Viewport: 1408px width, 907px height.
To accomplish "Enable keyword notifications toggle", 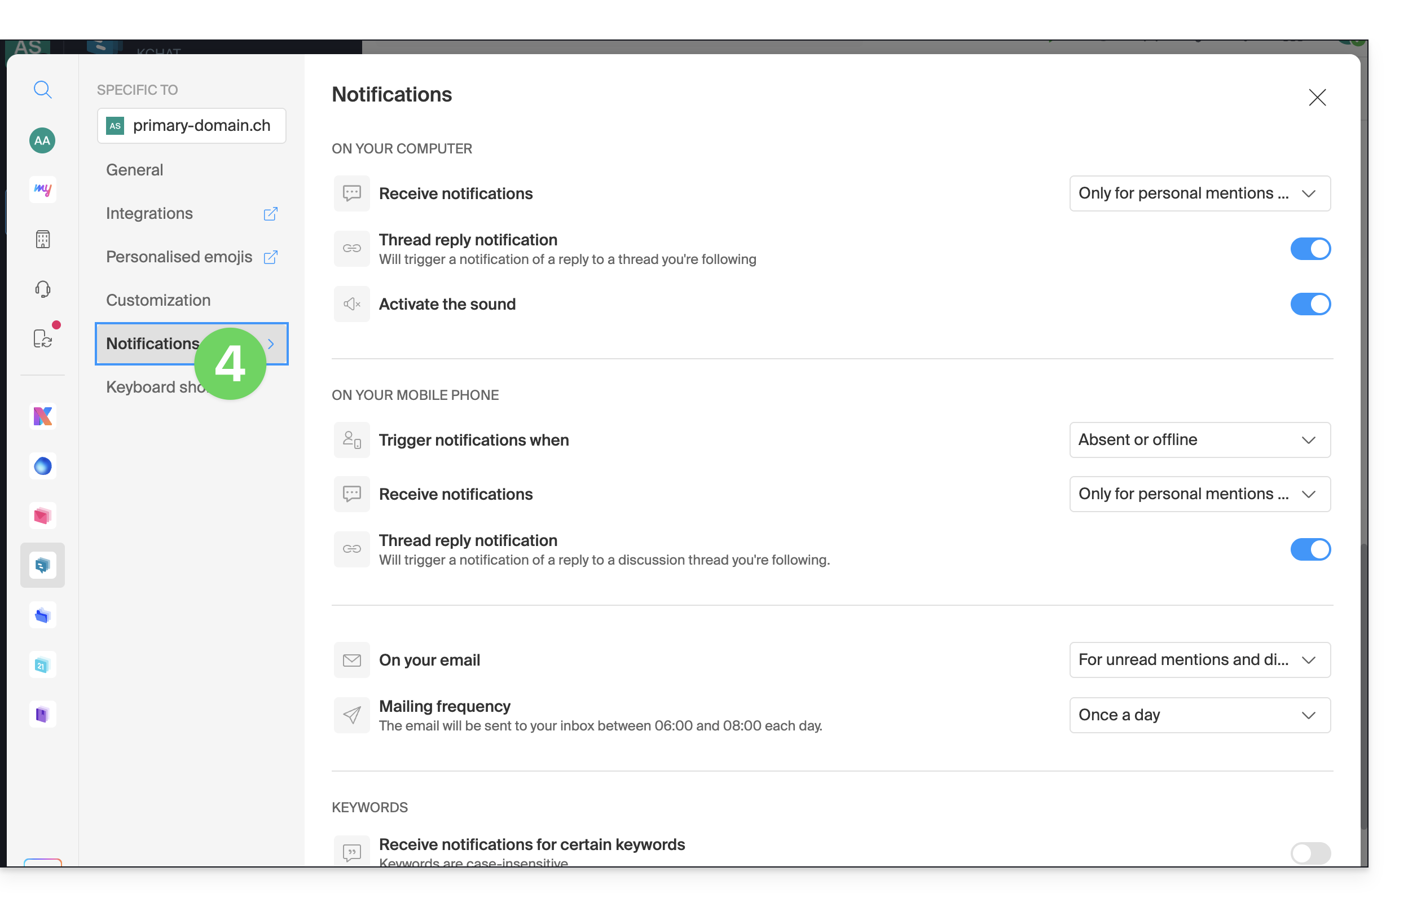I will click(1311, 853).
